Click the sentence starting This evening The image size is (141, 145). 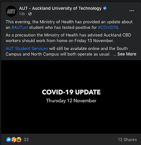click(69, 25)
